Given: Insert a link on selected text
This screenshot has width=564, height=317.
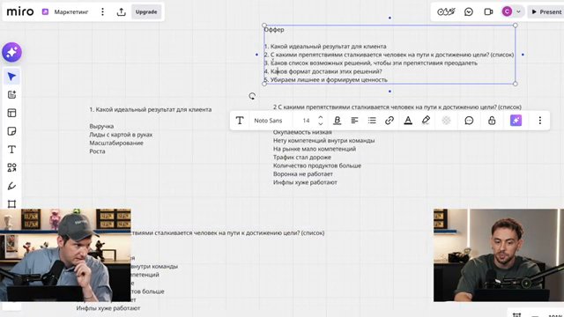Looking at the screenshot, I should pos(390,121).
